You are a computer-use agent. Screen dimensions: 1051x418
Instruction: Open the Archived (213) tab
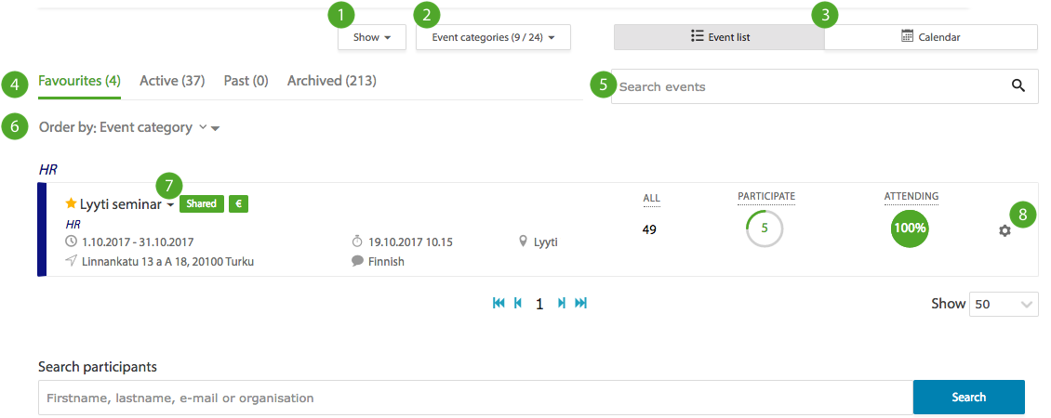332,81
